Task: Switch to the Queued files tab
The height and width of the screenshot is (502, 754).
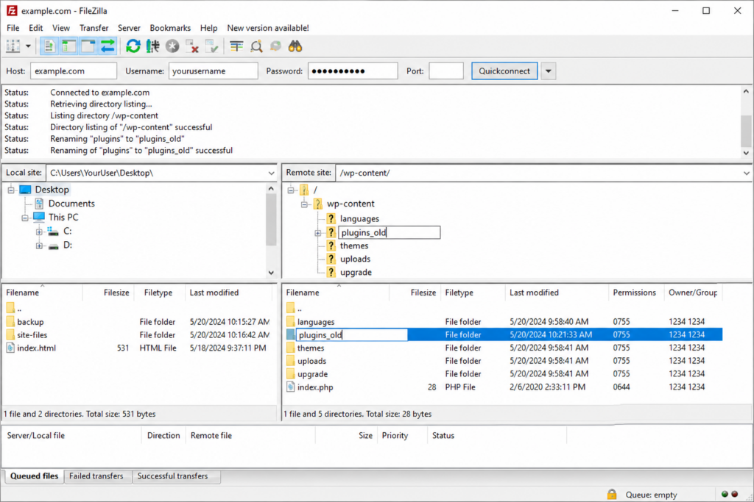Action: pyautogui.click(x=34, y=476)
